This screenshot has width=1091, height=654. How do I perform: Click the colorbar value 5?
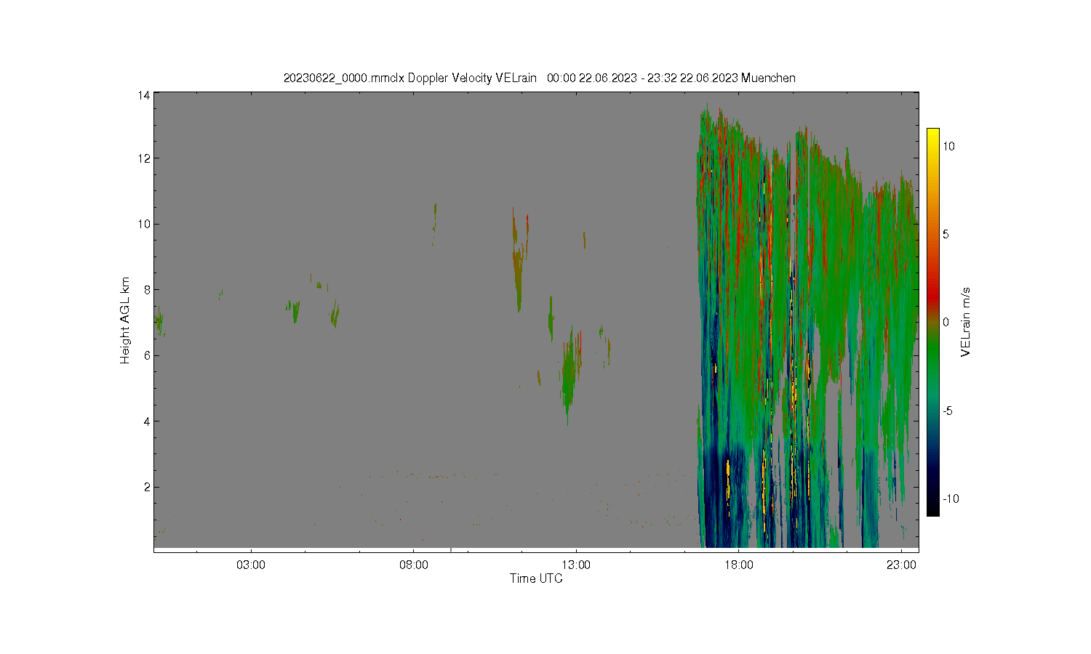[946, 234]
